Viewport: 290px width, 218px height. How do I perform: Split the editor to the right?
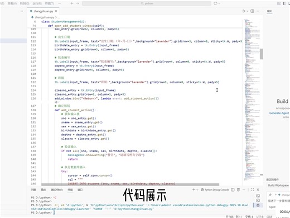click(252, 11)
